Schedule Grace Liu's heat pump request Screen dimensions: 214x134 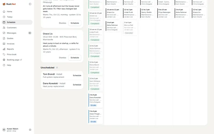75,58
